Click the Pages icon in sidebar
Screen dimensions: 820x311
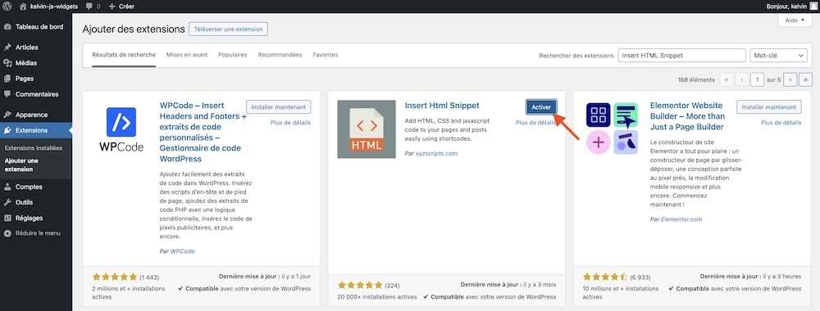click(7, 79)
